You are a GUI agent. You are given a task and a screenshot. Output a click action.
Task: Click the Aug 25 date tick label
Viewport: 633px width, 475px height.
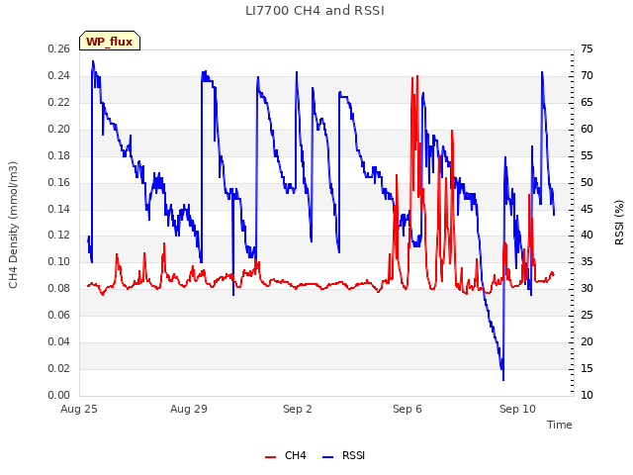(79, 409)
